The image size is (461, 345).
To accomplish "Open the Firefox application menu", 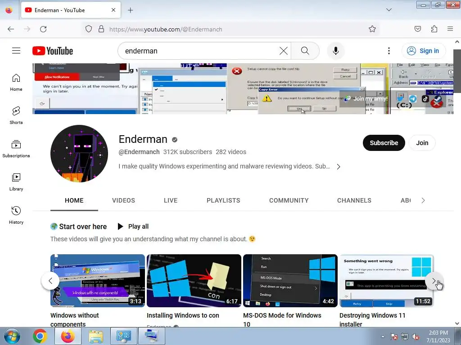I will [x=450, y=29].
